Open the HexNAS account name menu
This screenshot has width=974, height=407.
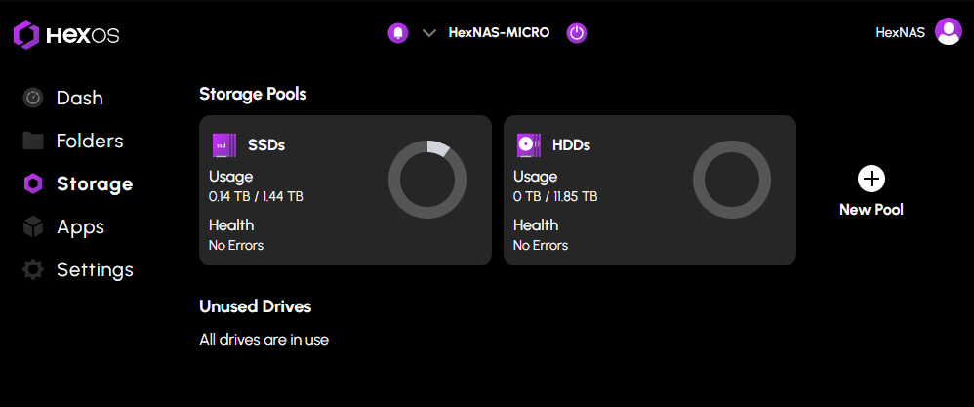[900, 32]
